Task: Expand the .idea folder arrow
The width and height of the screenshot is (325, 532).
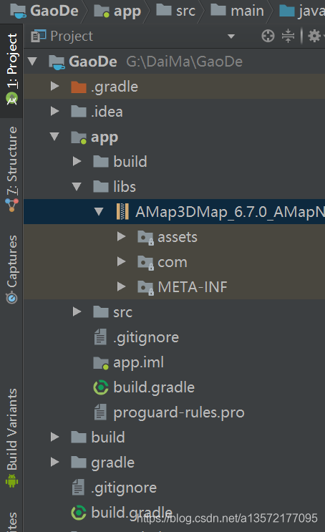Action: coord(54,111)
